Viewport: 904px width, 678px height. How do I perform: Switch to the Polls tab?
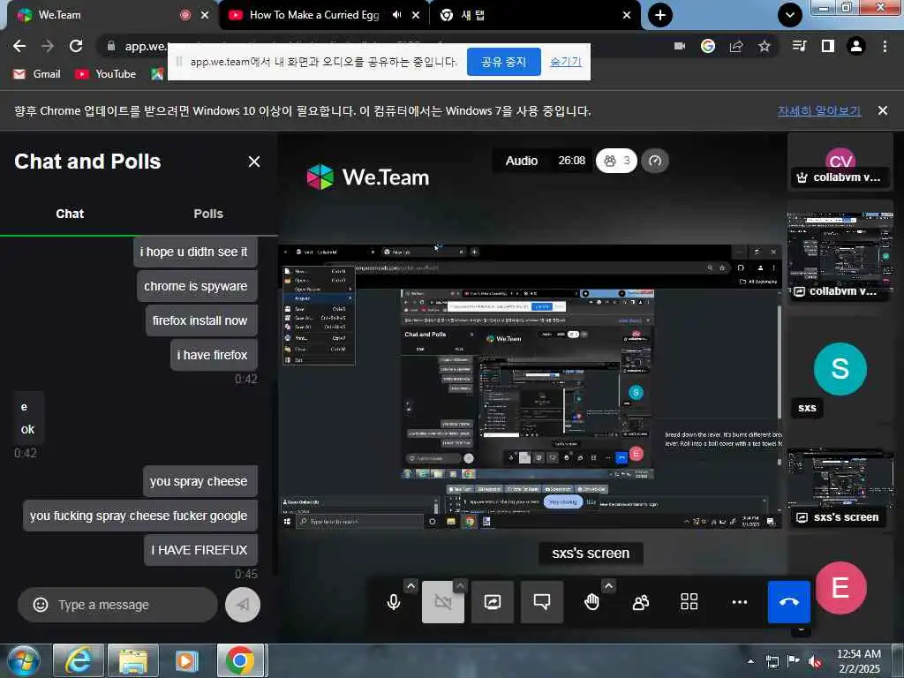(x=208, y=214)
